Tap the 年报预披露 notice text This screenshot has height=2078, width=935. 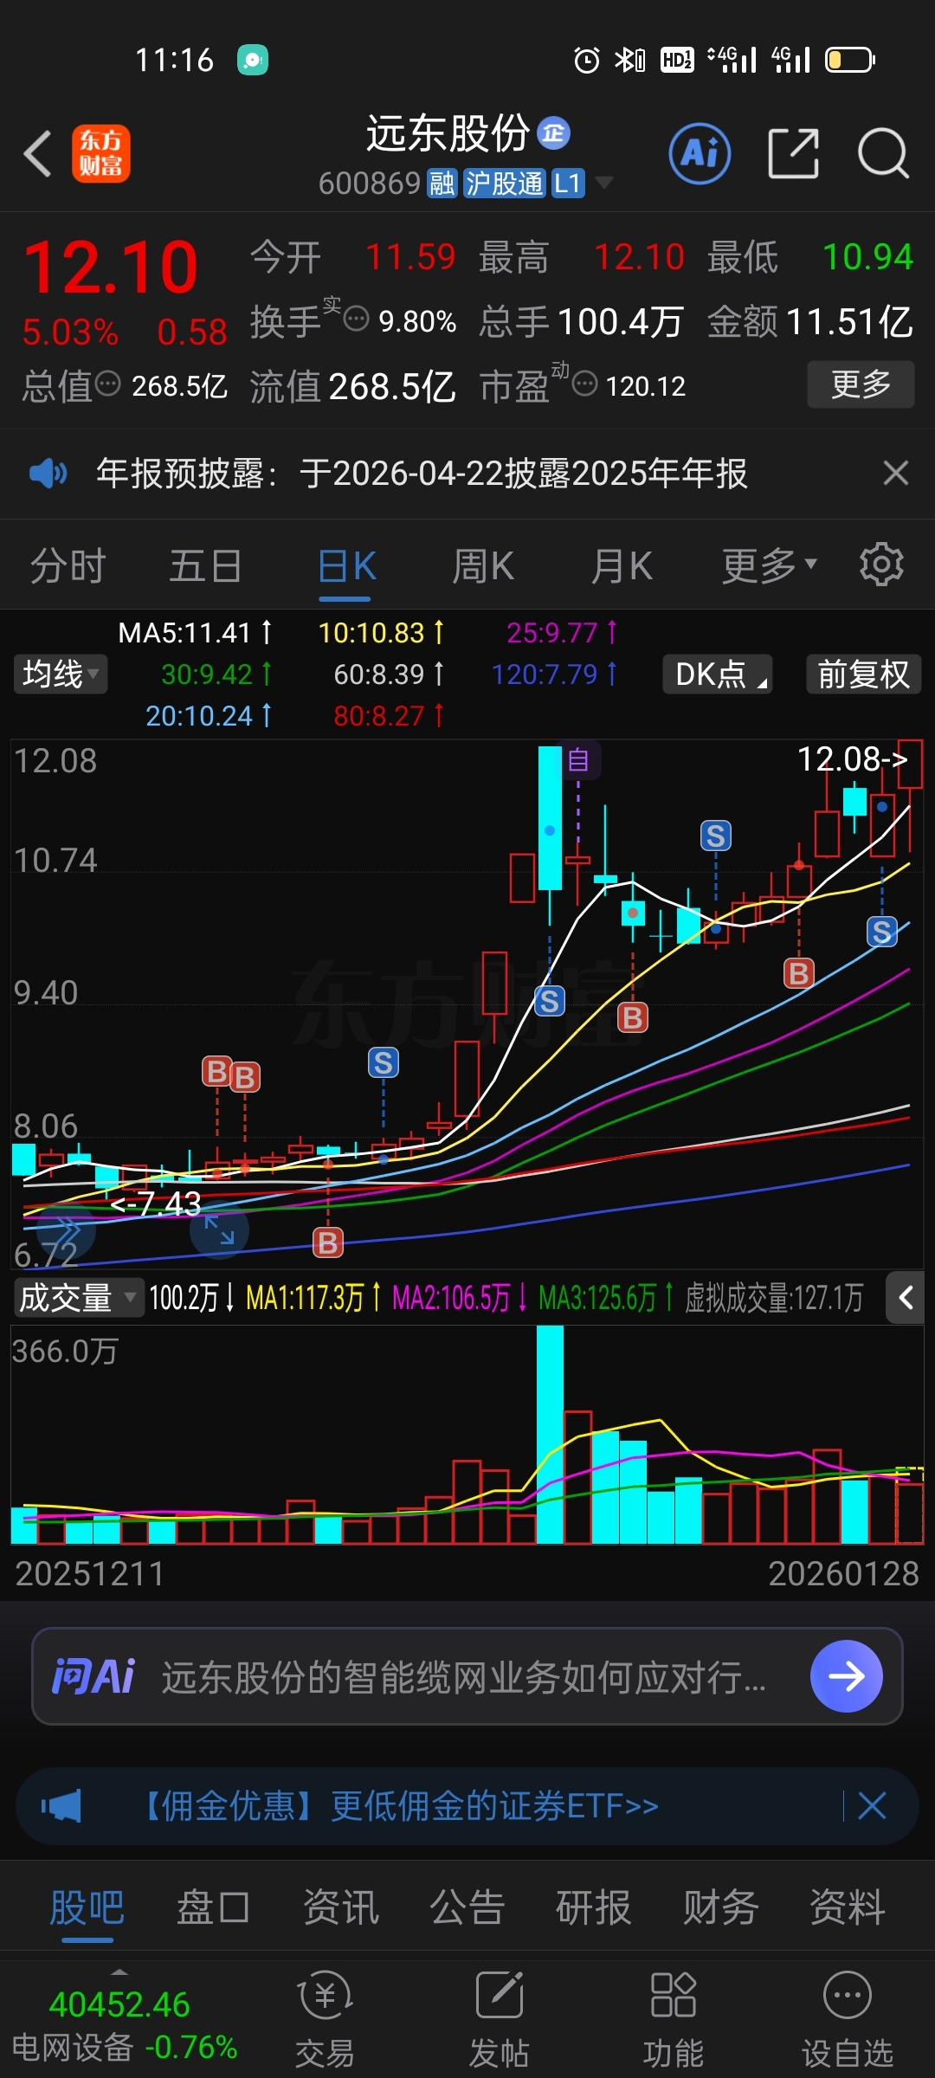[422, 473]
